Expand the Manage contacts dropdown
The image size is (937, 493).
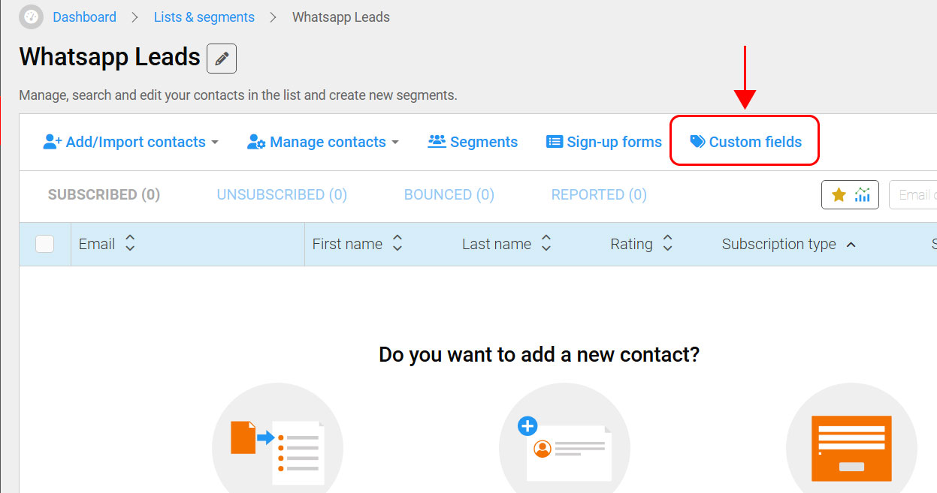click(x=323, y=142)
